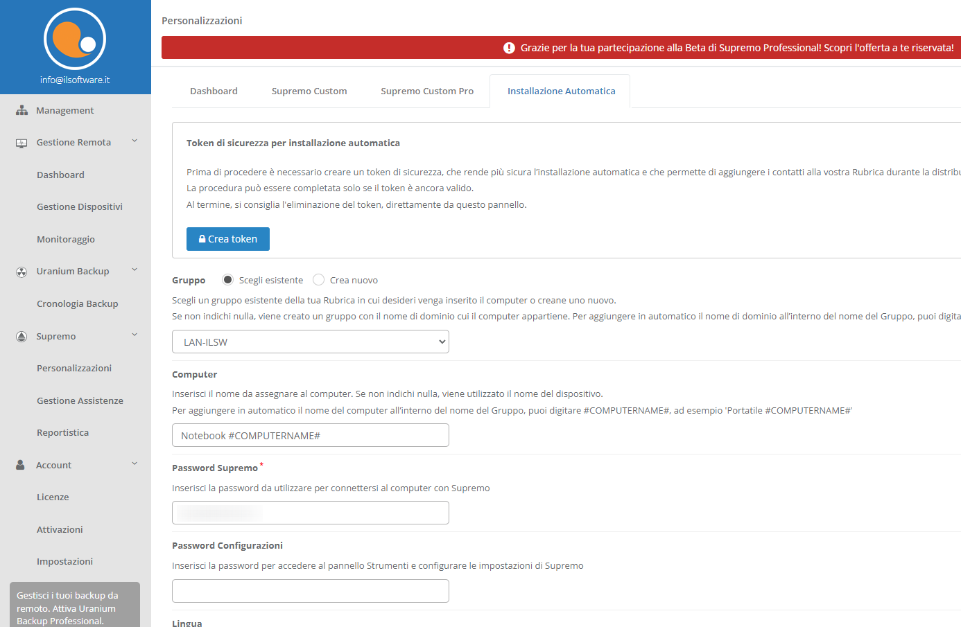The width and height of the screenshot is (961, 627).
Task: Select the 'Crea nuovo' radio option
Action: click(318, 280)
